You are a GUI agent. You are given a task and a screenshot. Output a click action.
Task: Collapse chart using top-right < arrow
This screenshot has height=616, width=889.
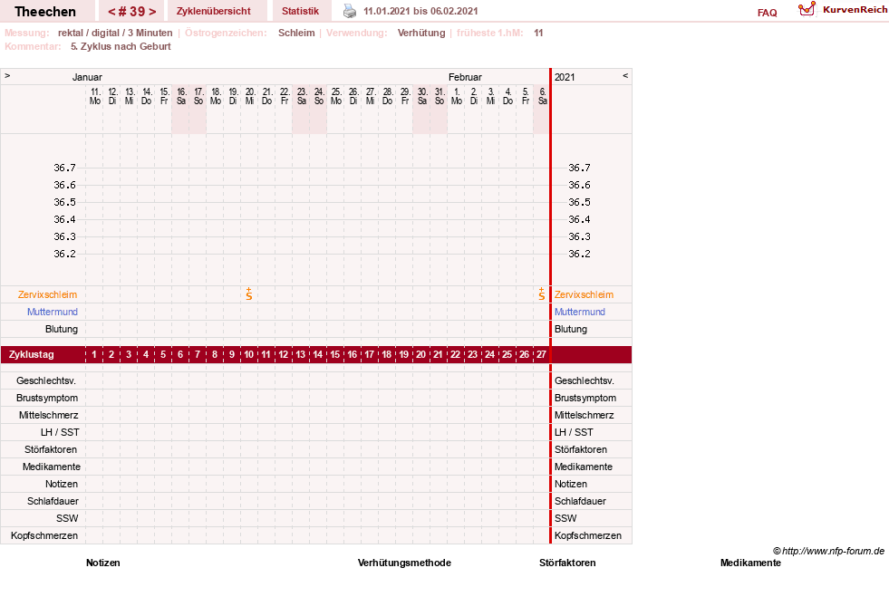coord(625,75)
